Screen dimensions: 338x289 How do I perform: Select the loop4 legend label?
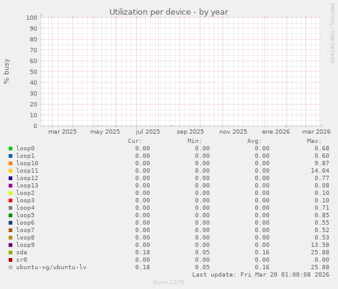pos(25,208)
